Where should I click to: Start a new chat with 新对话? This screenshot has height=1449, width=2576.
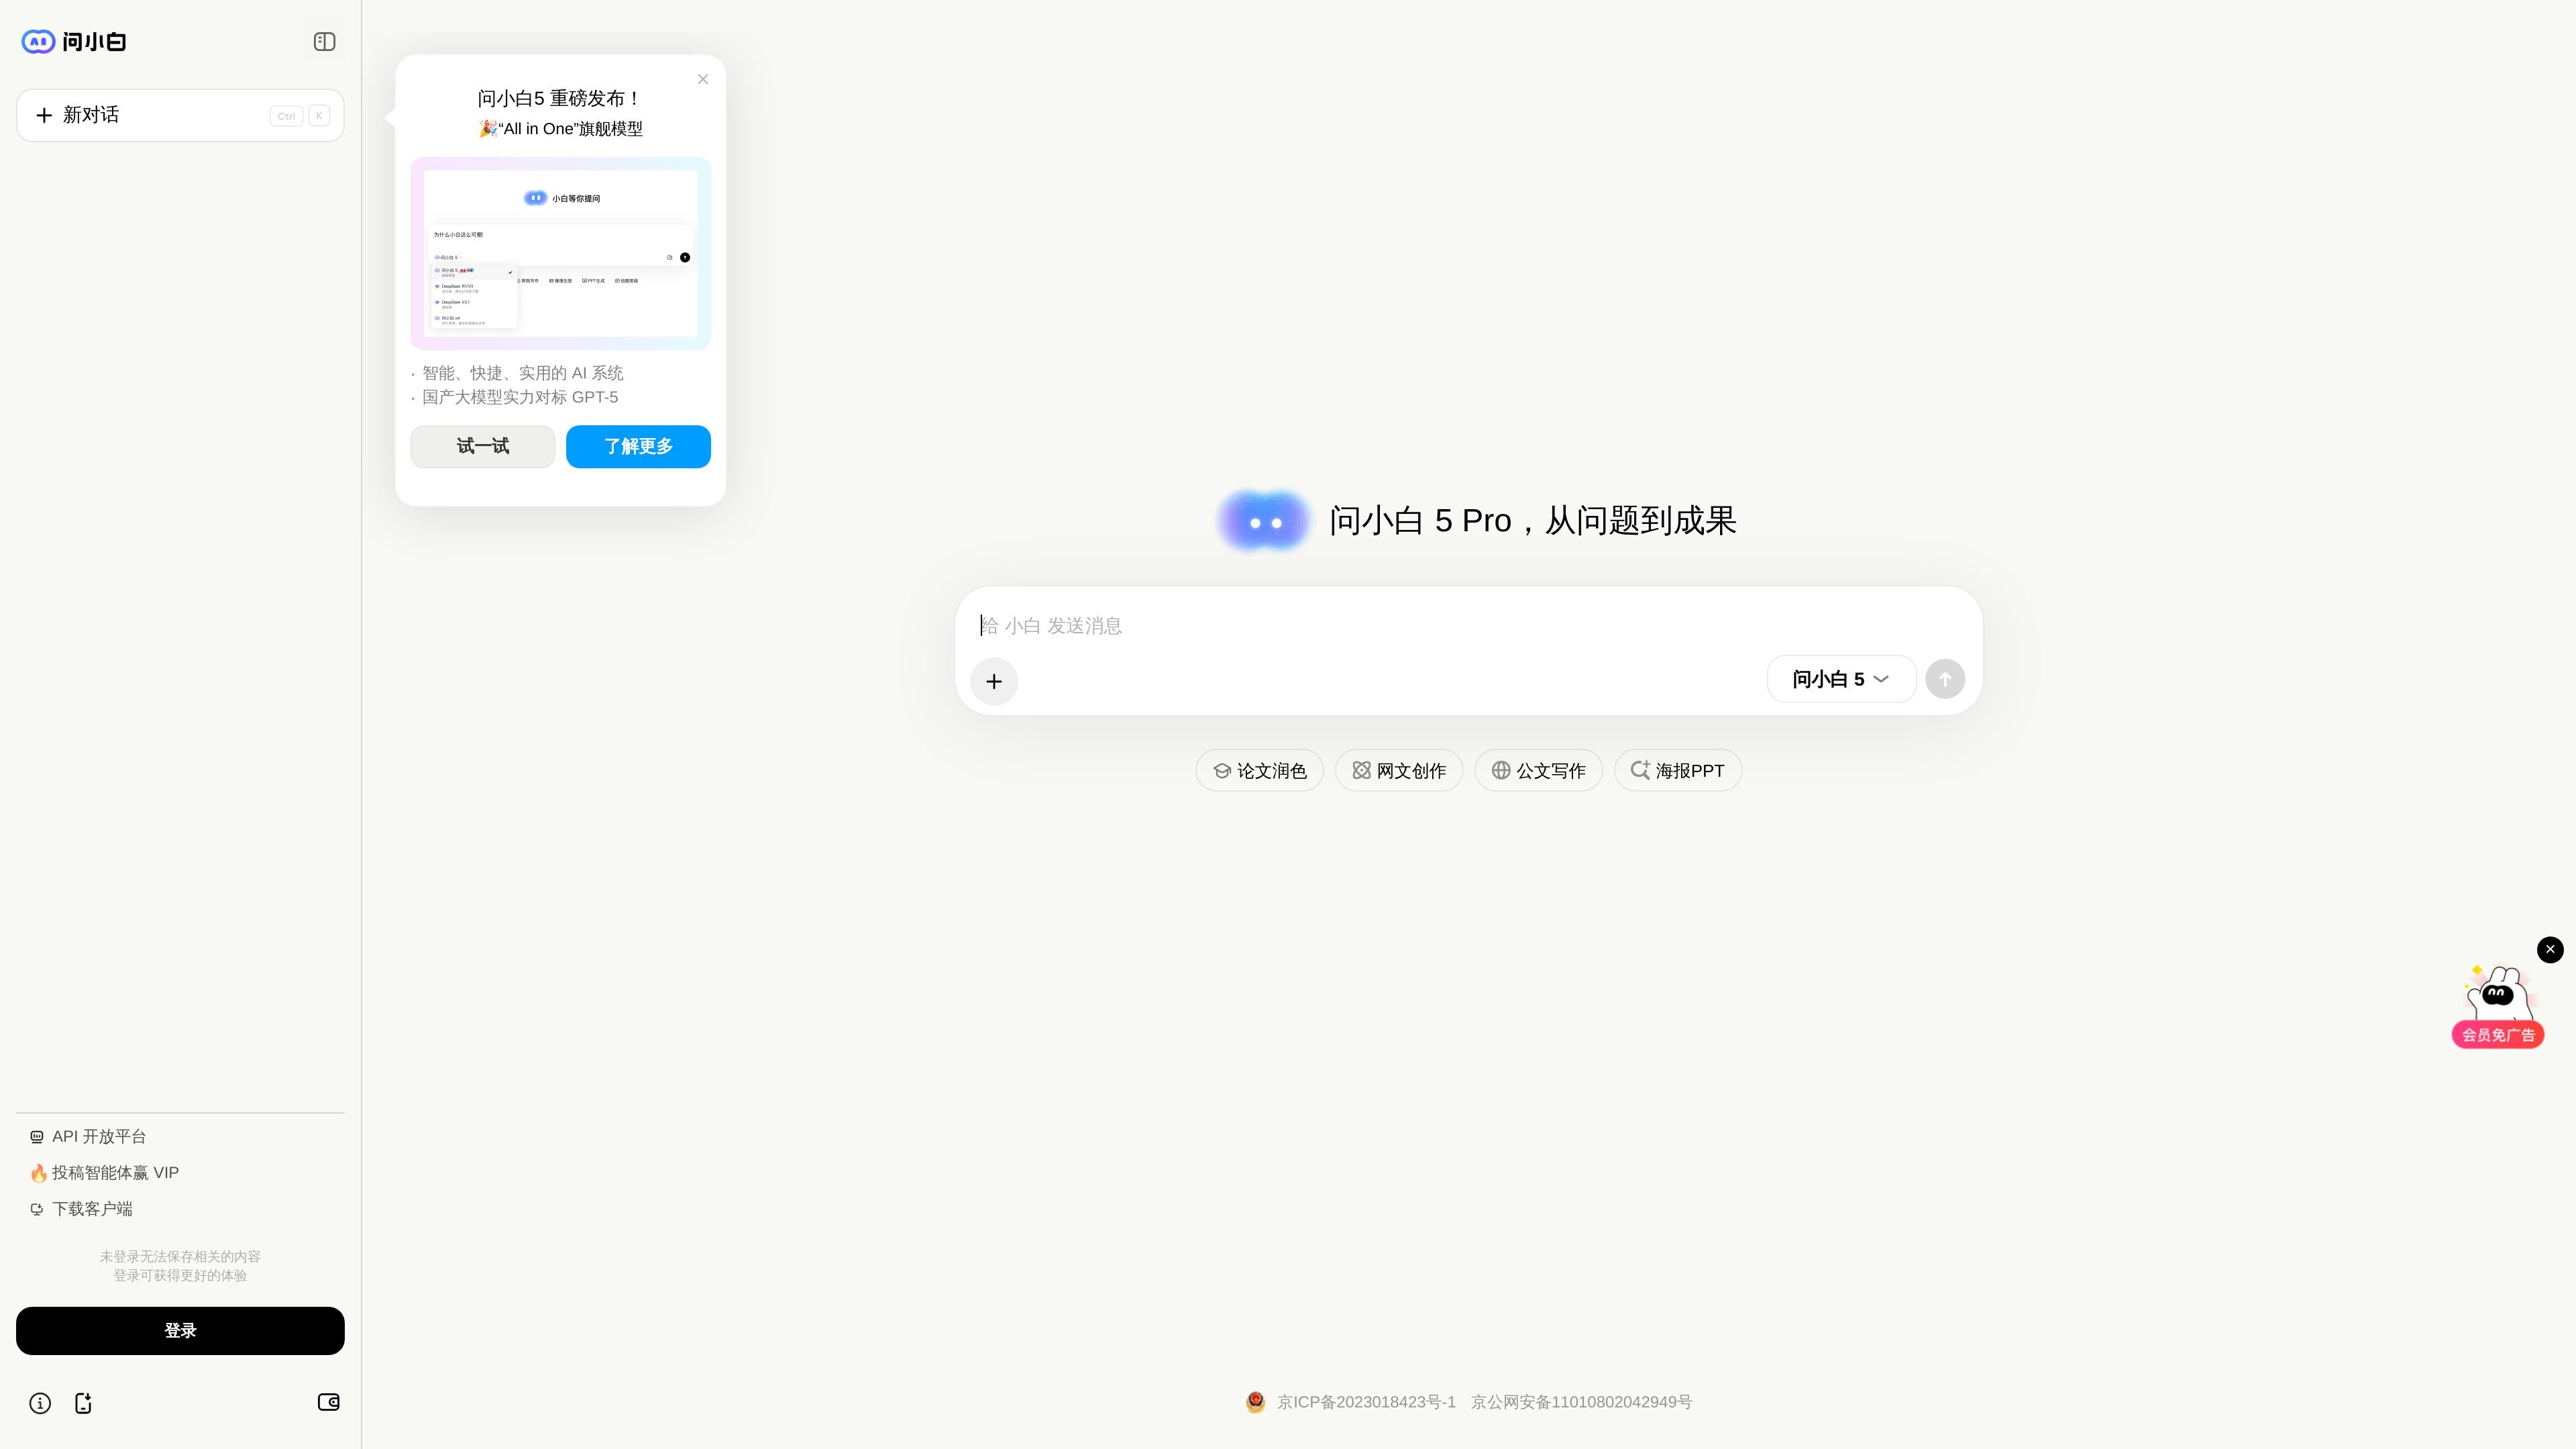pos(180,115)
